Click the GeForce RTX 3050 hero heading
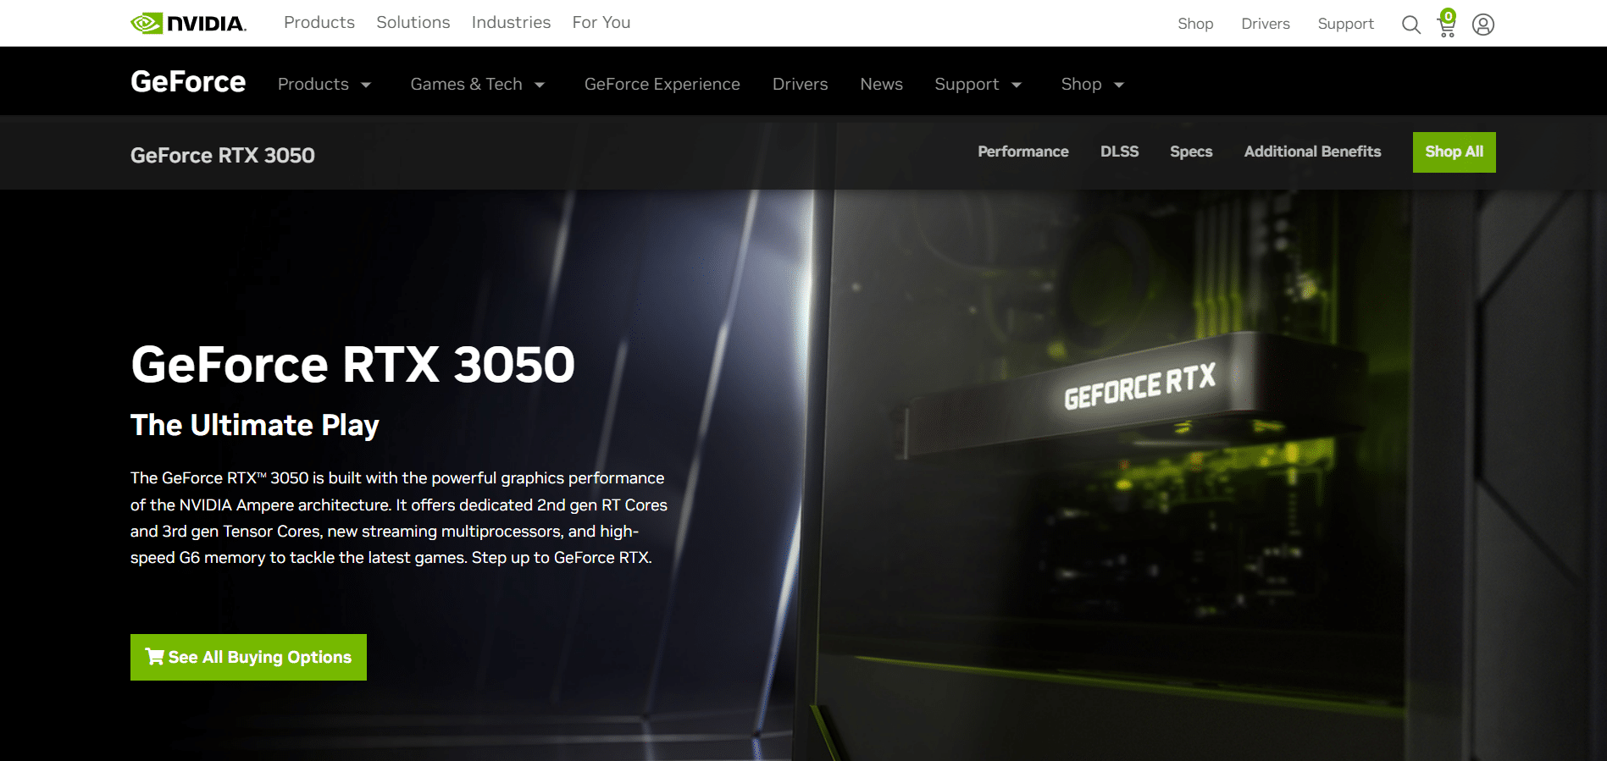The image size is (1607, 761). [353, 365]
